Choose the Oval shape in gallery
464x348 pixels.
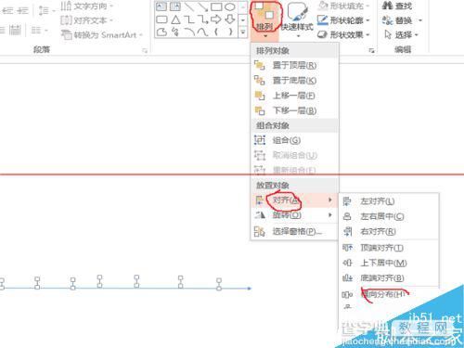pos(230,6)
